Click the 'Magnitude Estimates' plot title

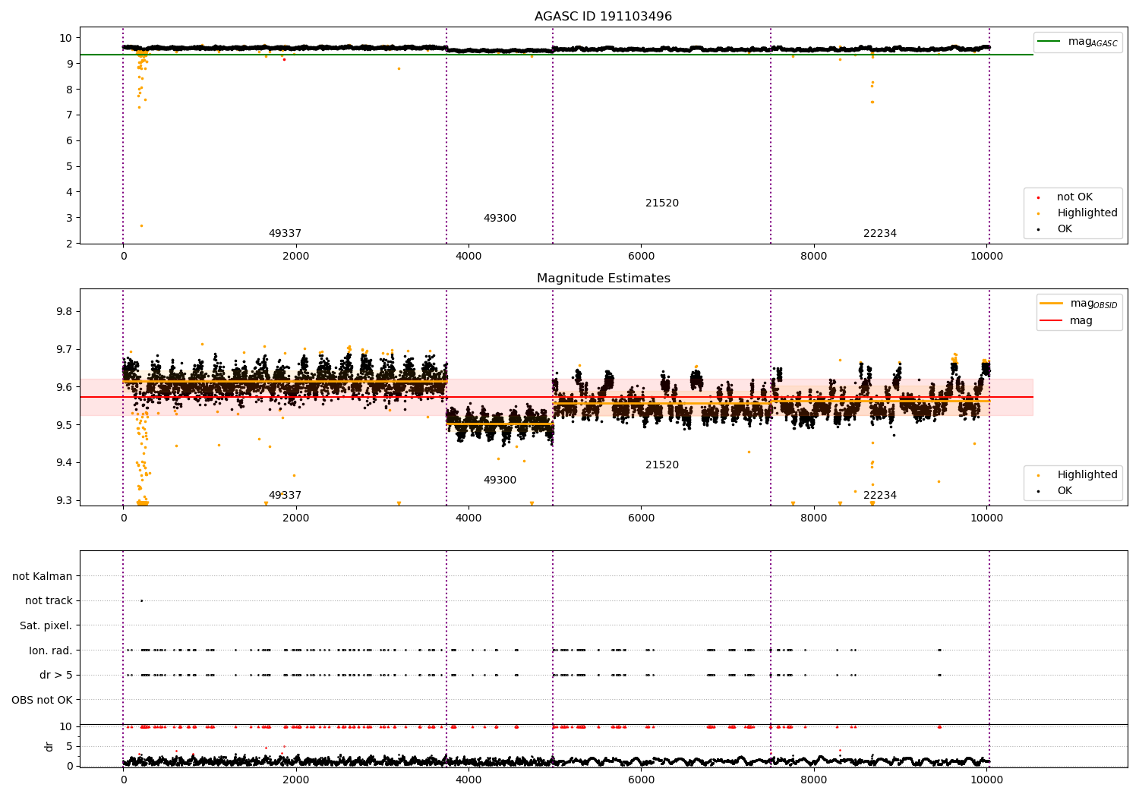click(x=603, y=279)
